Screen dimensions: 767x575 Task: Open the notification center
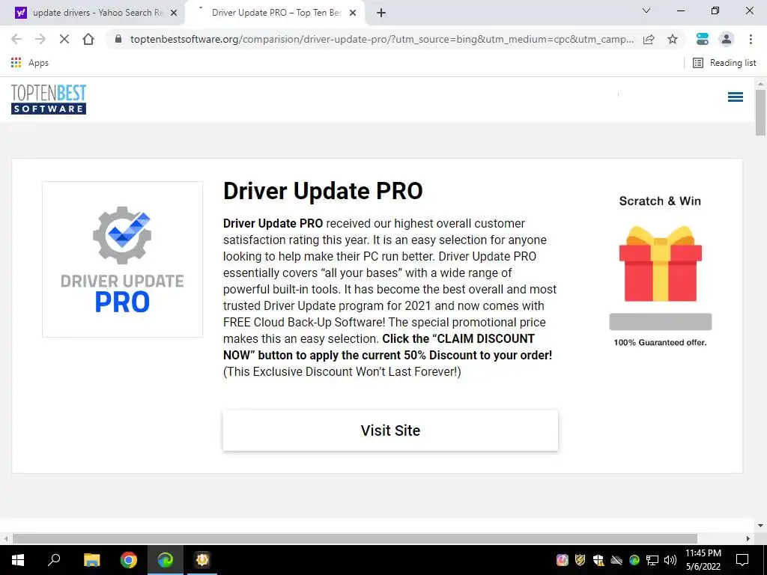click(742, 560)
